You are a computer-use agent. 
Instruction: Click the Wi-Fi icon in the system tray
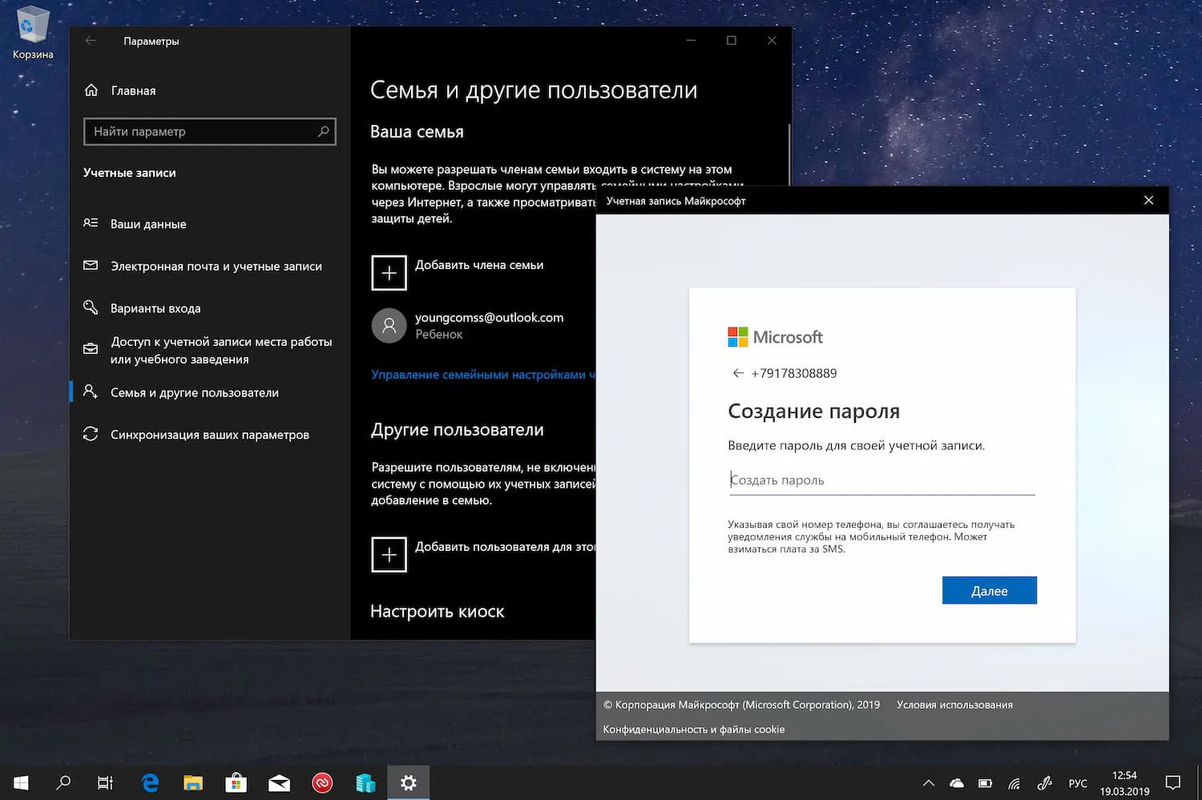[1013, 782]
